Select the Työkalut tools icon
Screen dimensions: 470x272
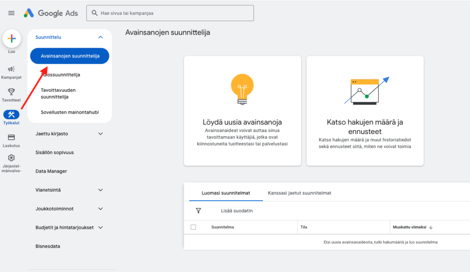coord(11,115)
